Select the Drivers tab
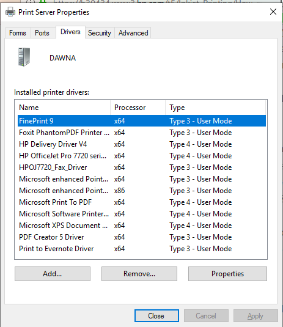Image resolution: width=283 pixels, height=327 pixels. [70, 32]
